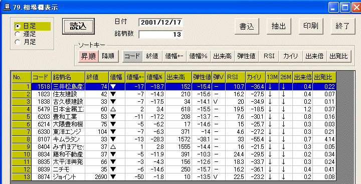Click the みずほアセ name cell
361x184 pixels.
(68, 147)
